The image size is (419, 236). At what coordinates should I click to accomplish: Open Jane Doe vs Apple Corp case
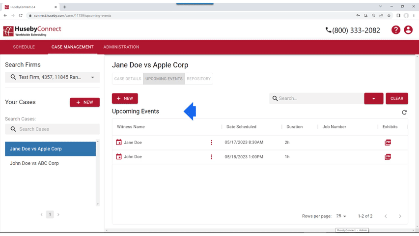[x=50, y=149]
